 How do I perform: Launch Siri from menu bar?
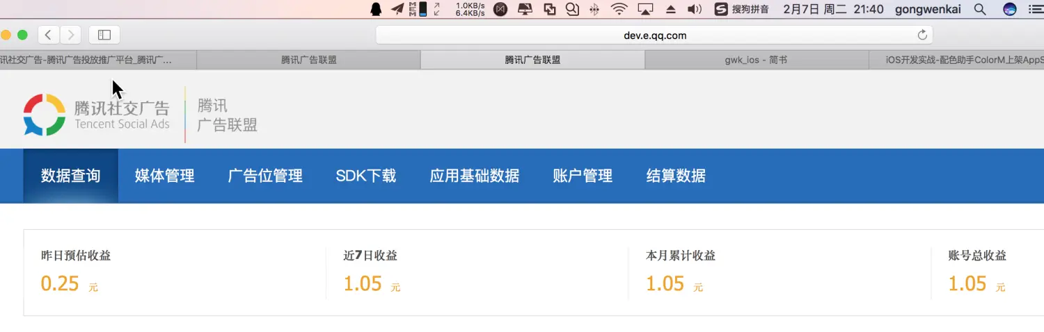tap(1010, 9)
